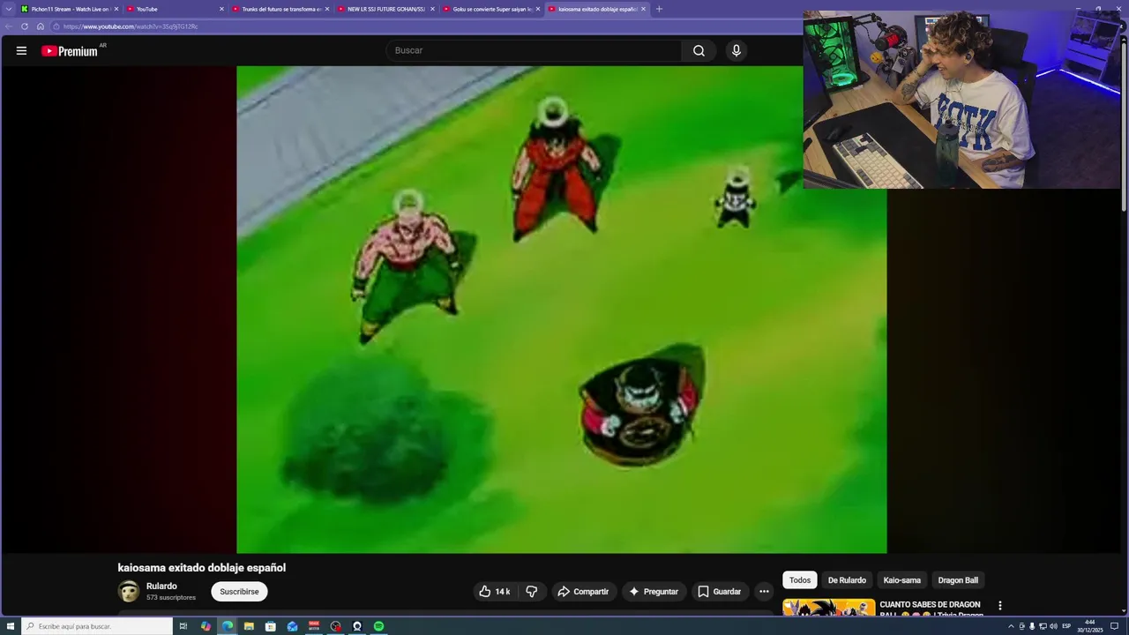This screenshot has height=635, width=1129.
Task: Close the kaiosama exitado browser tab
Action: (643, 9)
